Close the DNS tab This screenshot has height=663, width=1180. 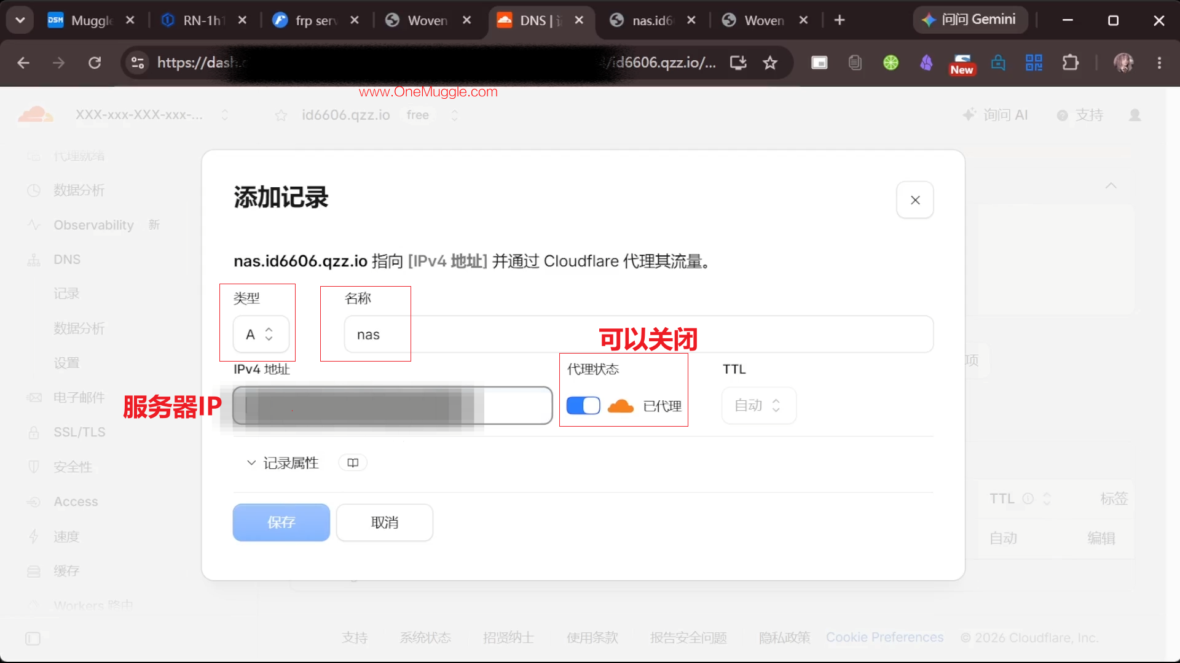click(x=579, y=20)
